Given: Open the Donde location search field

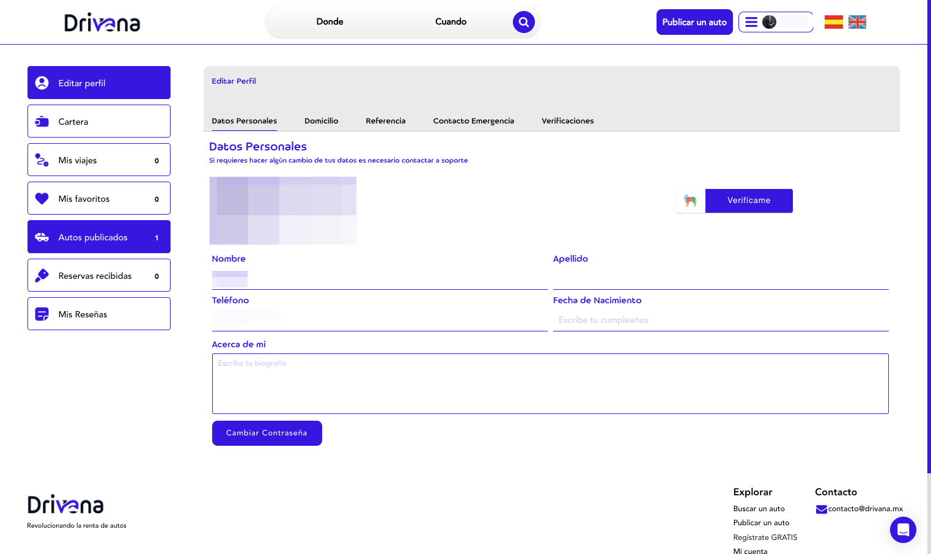Looking at the screenshot, I should tap(330, 22).
